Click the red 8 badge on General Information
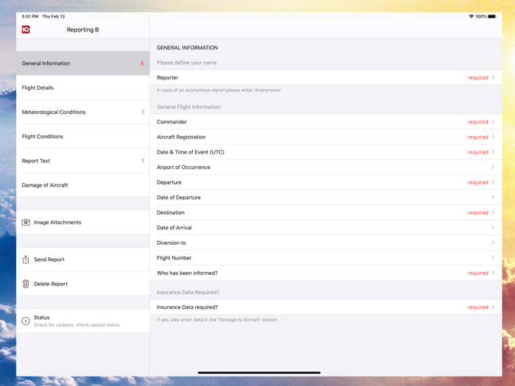 (142, 63)
